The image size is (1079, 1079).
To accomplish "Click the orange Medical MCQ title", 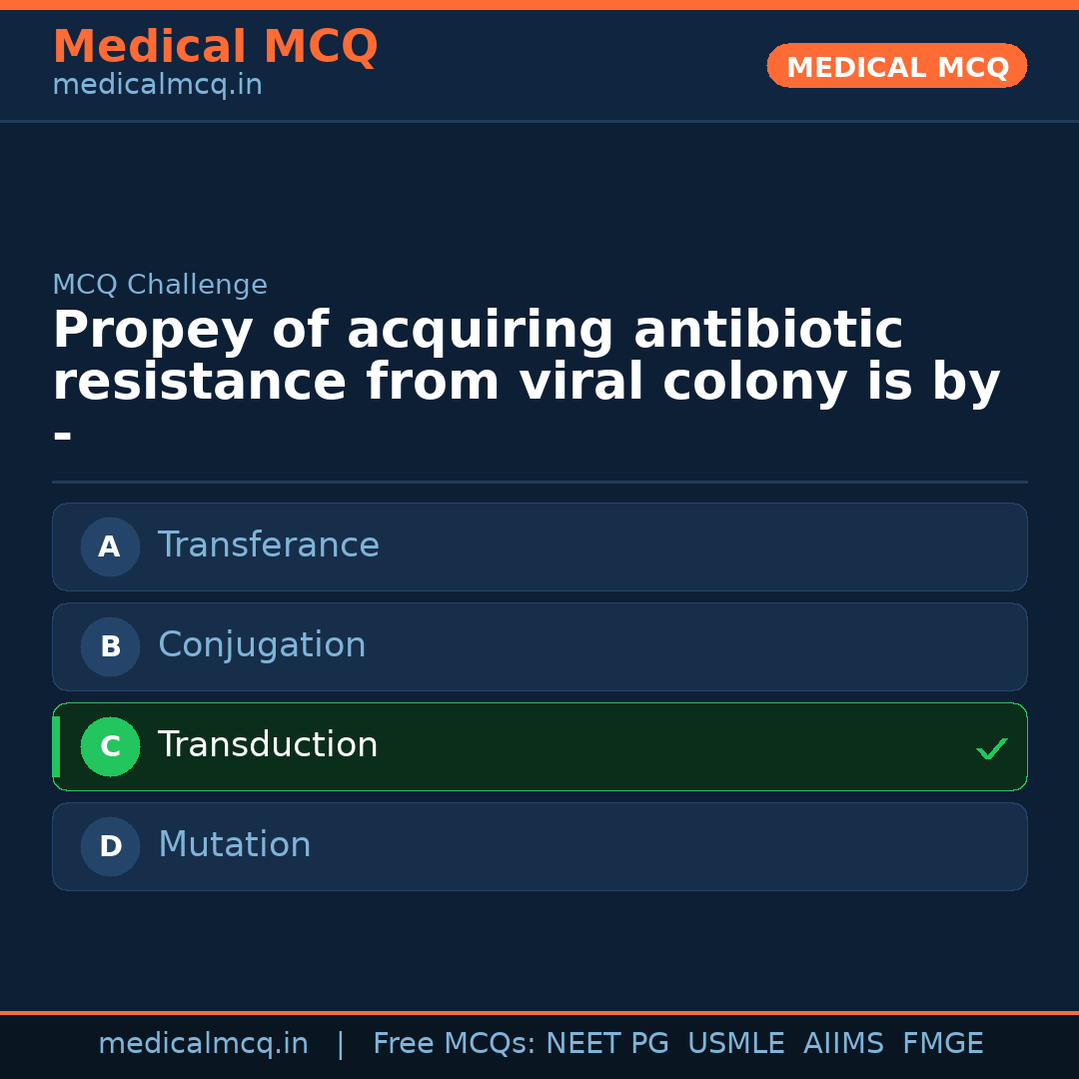I will point(215,47).
